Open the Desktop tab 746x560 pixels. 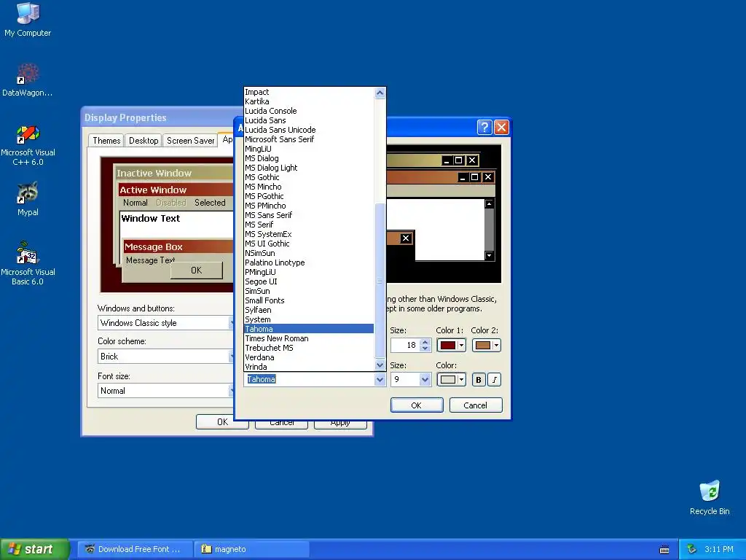144,141
